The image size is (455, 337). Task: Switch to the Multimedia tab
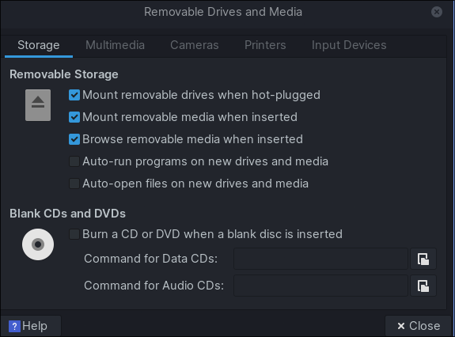[115, 45]
